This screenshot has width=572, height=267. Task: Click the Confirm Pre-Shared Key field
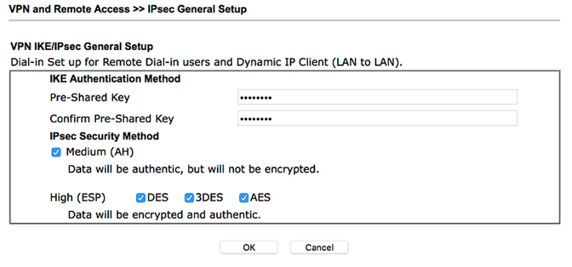click(x=377, y=118)
